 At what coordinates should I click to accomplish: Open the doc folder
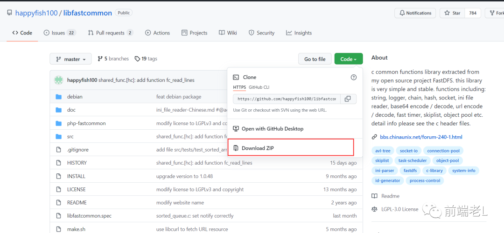(x=71, y=110)
